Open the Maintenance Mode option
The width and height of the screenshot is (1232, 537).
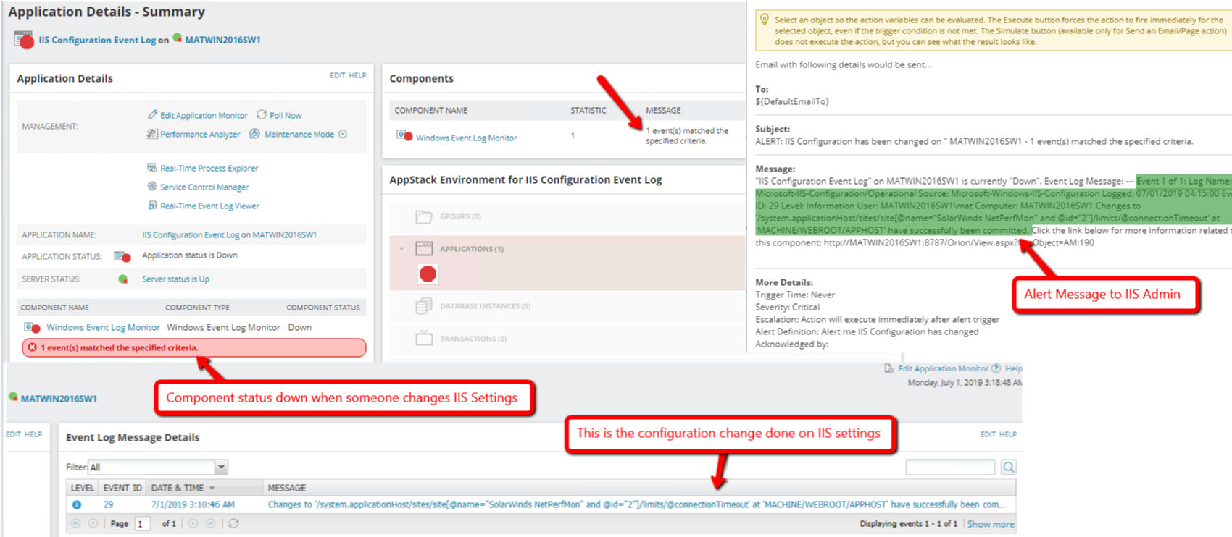tap(299, 134)
